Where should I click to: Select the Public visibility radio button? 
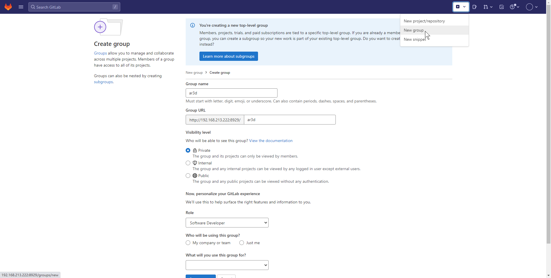point(188,176)
